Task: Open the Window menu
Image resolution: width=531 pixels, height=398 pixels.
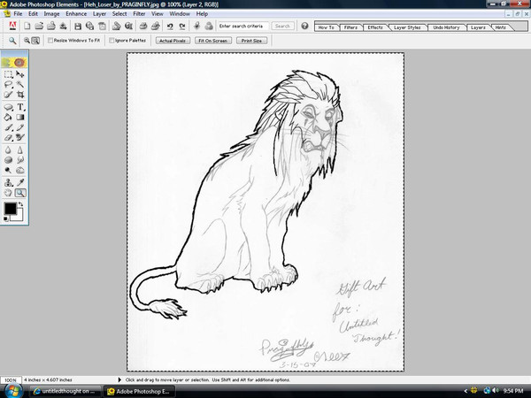Action: (180, 14)
